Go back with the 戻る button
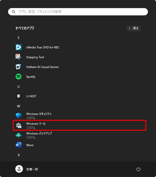The height and width of the screenshot is (177, 156). click(x=133, y=28)
